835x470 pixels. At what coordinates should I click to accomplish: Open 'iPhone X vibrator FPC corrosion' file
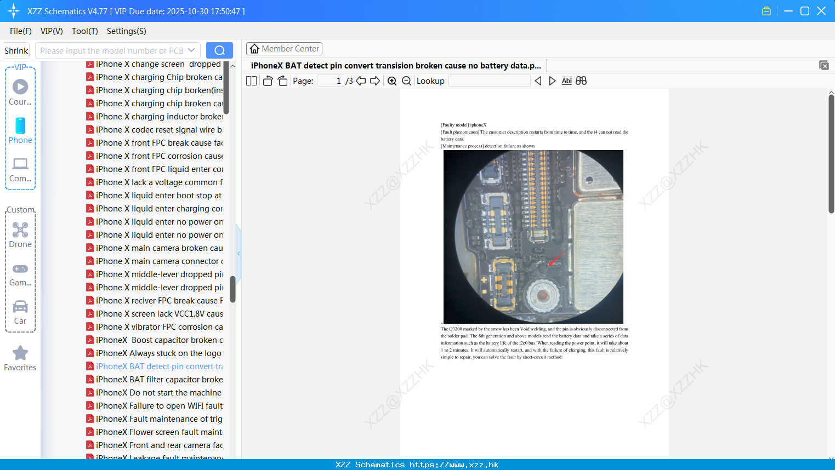coord(155,327)
